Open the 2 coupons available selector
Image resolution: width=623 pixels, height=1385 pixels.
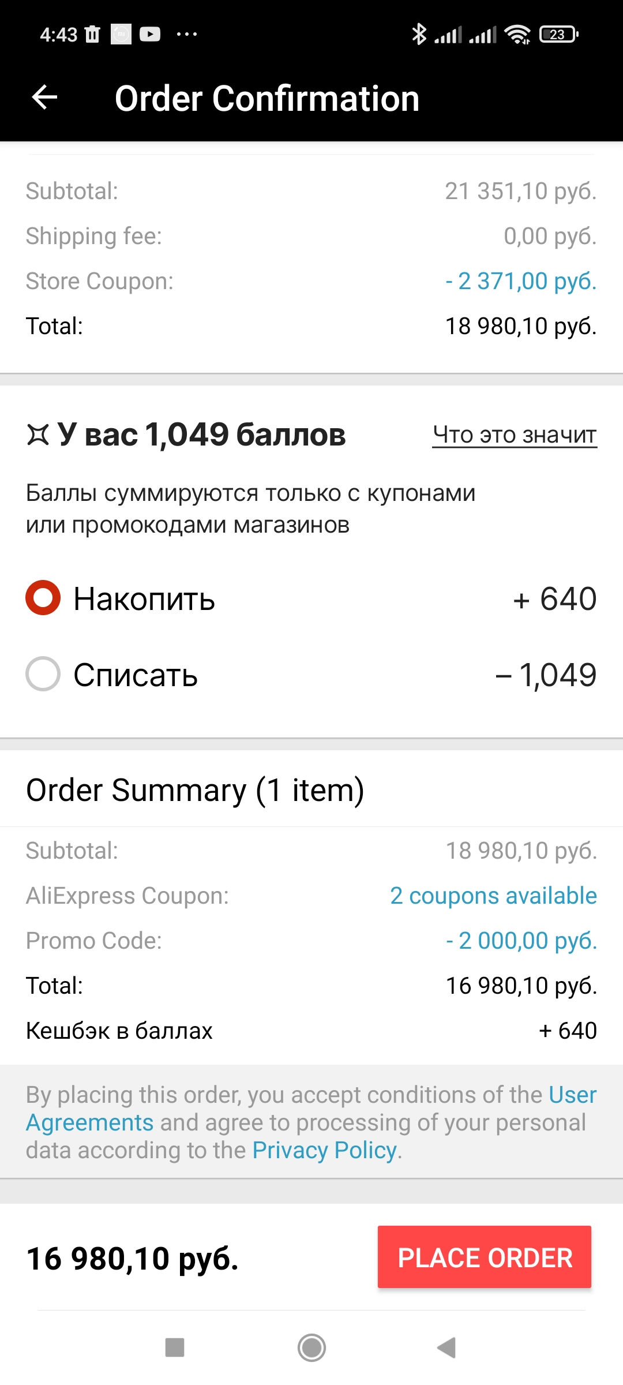[x=493, y=896]
